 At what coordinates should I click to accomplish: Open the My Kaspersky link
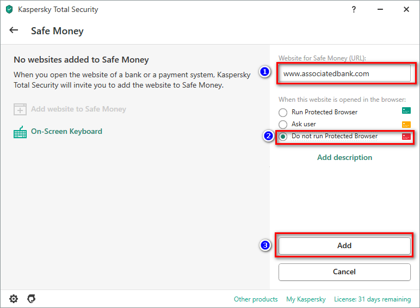[x=307, y=299]
